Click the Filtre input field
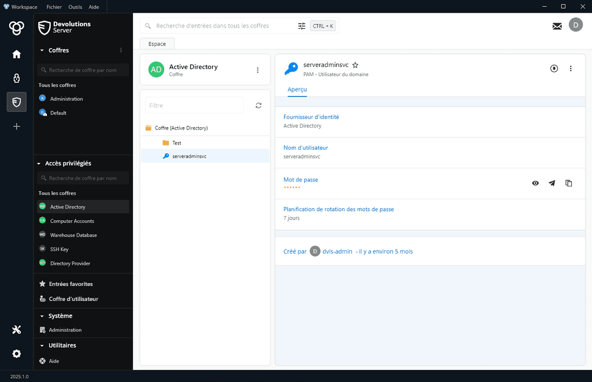 [x=194, y=105]
